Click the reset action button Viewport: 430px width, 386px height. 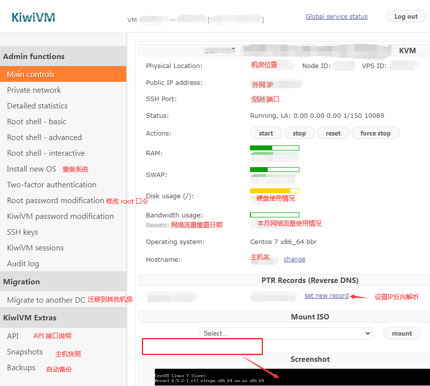tap(333, 133)
